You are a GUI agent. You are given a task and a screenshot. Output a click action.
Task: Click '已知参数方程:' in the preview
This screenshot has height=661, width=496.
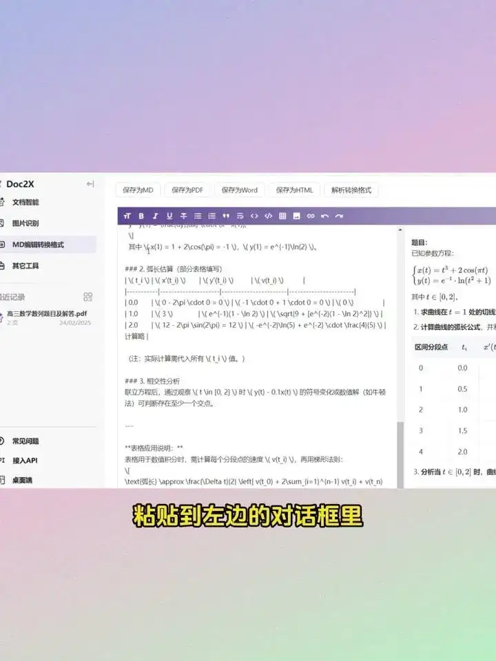tap(433, 253)
